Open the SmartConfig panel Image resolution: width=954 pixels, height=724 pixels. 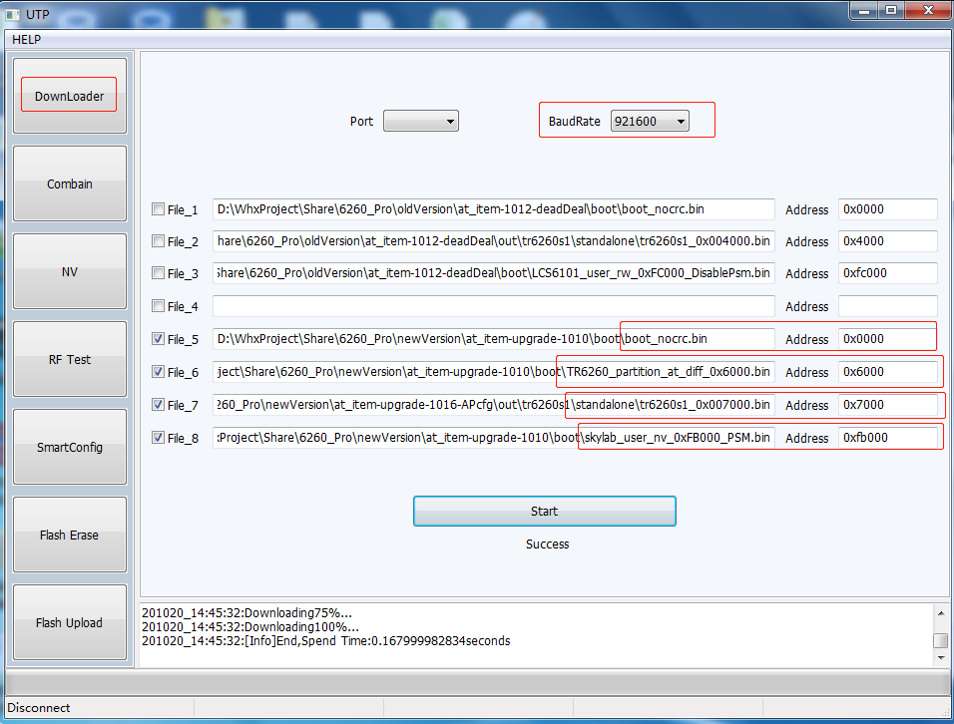pyautogui.click(x=70, y=447)
